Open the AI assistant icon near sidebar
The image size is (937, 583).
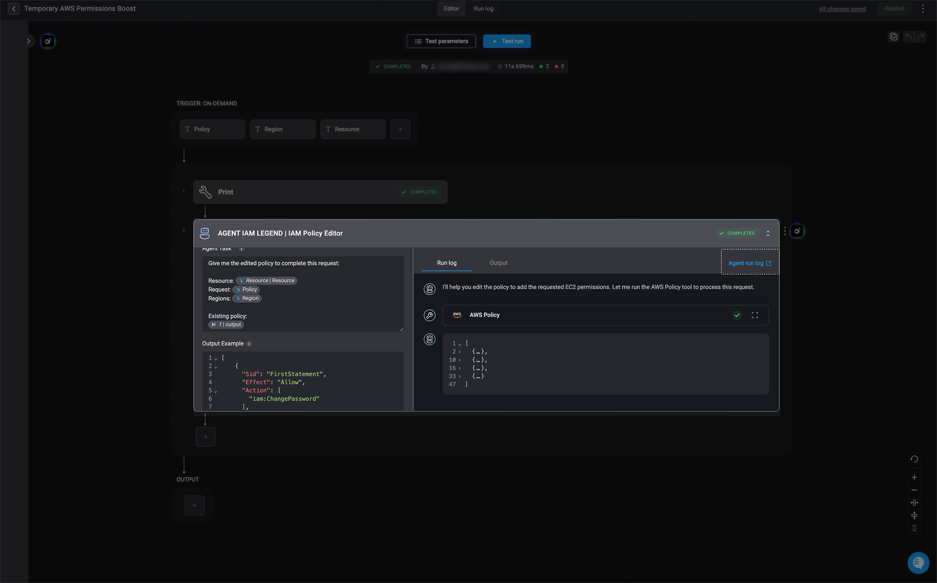pyautogui.click(x=48, y=41)
